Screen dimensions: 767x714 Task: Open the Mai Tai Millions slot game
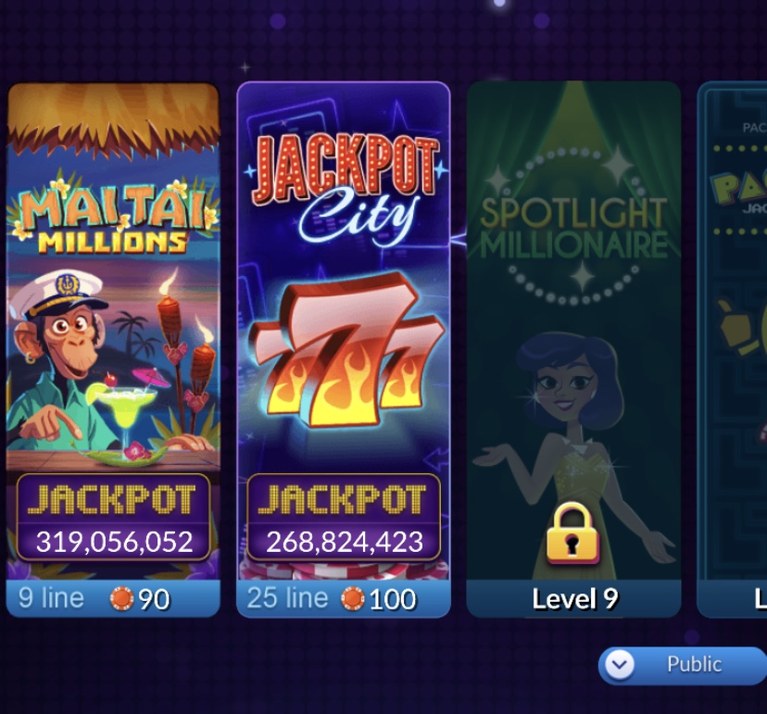pos(113,350)
